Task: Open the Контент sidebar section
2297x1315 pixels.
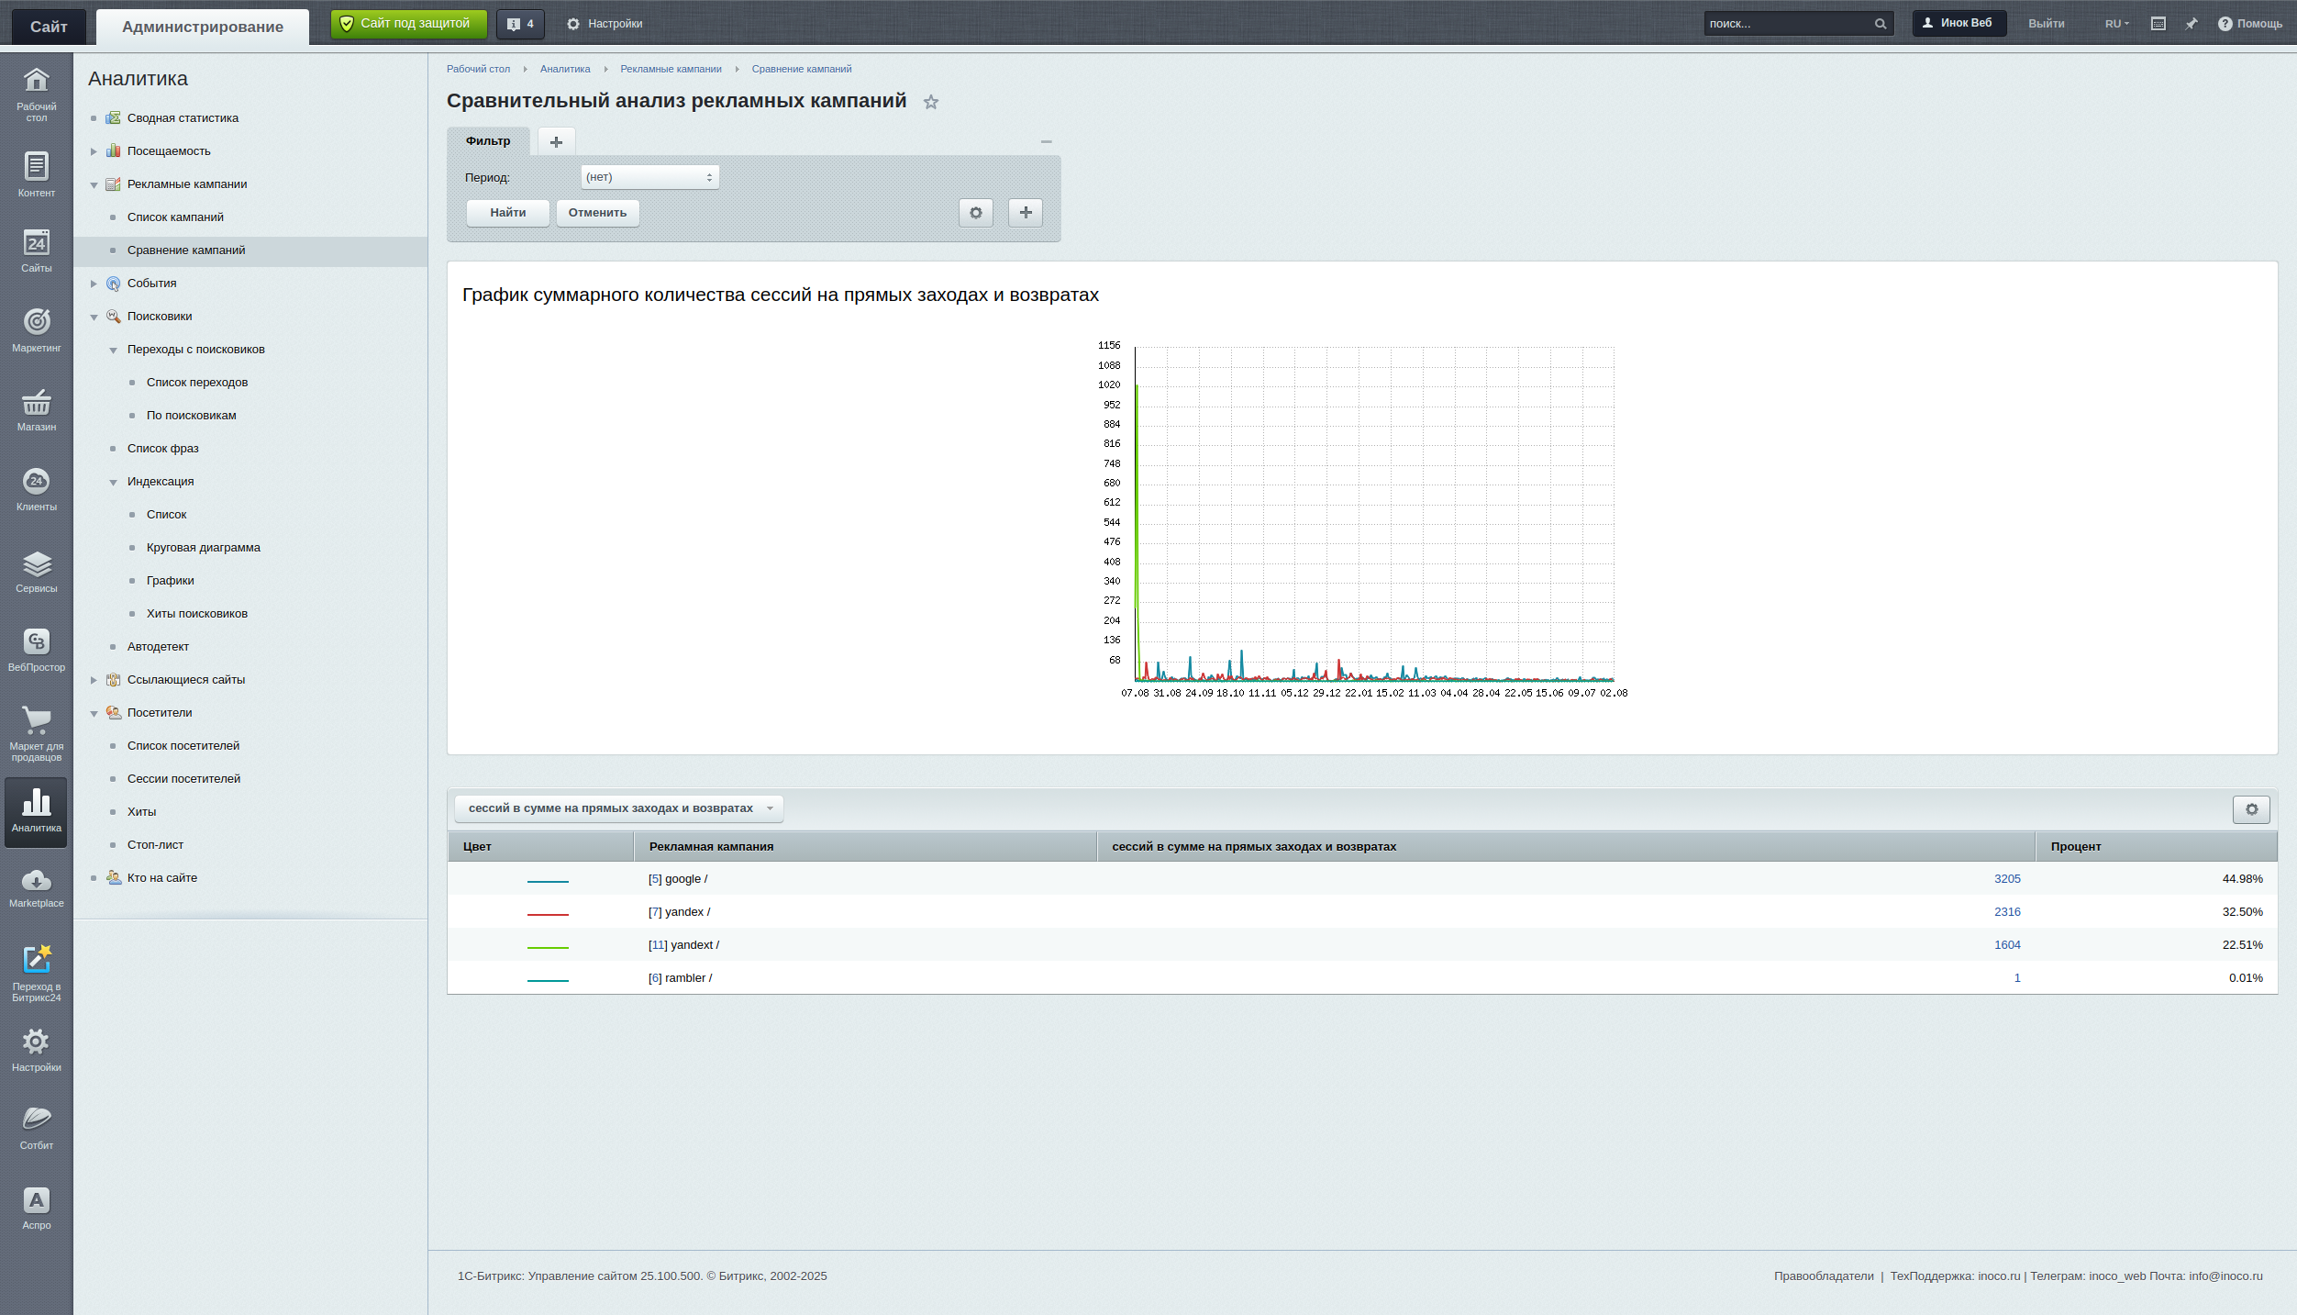Action: tap(36, 174)
